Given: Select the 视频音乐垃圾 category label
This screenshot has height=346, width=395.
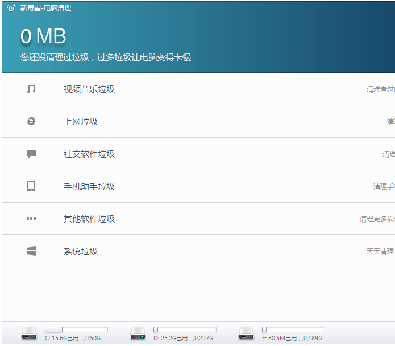Looking at the screenshot, I should pos(89,89).
